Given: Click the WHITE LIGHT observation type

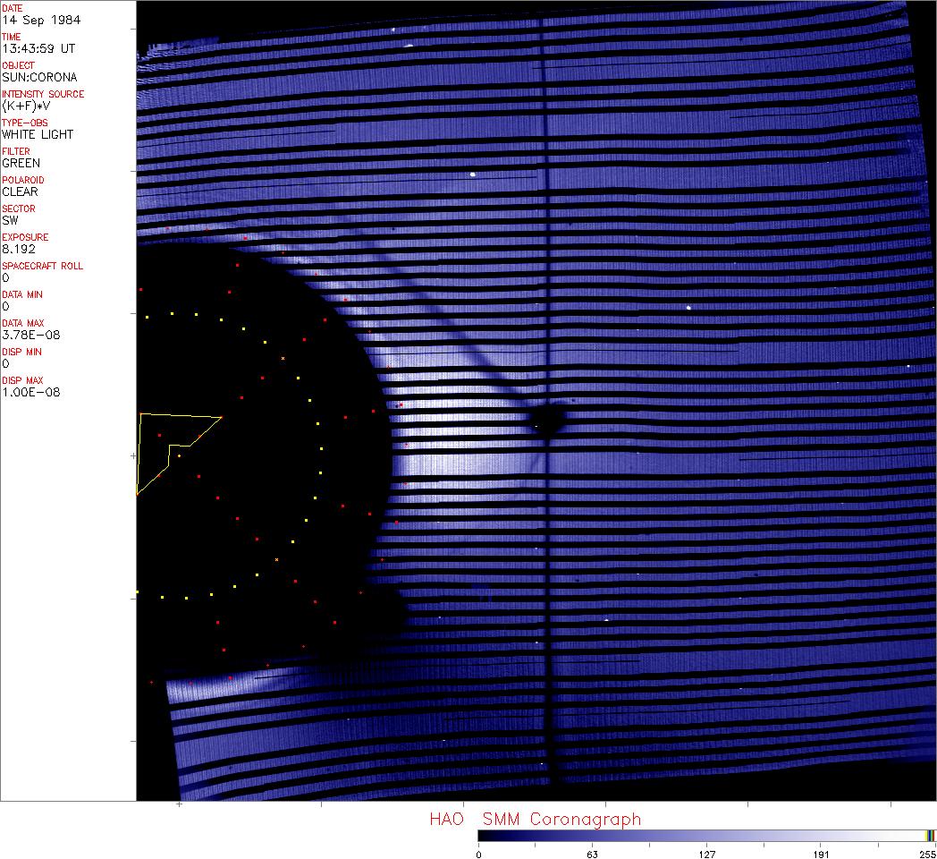Looking at the screenshot, I should coord(38,134).
